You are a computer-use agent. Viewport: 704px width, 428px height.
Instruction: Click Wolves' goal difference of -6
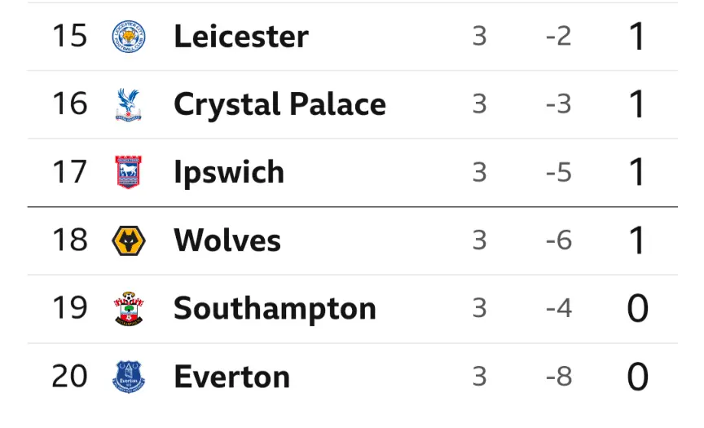point(558,240)
